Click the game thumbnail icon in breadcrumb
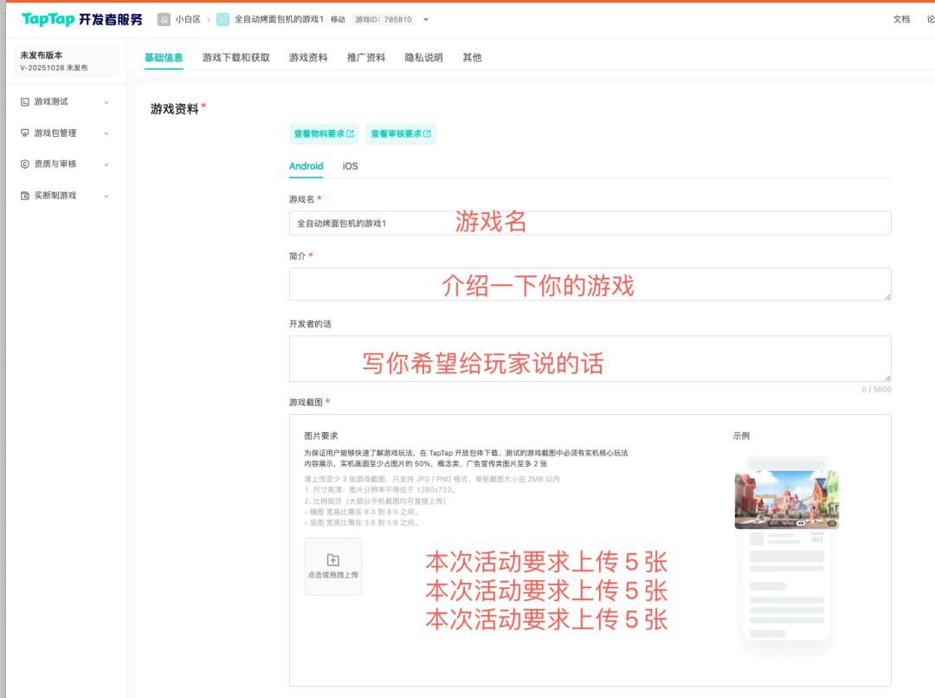The height and width of the screenshot is (698, 935). [x=222, y=19]
